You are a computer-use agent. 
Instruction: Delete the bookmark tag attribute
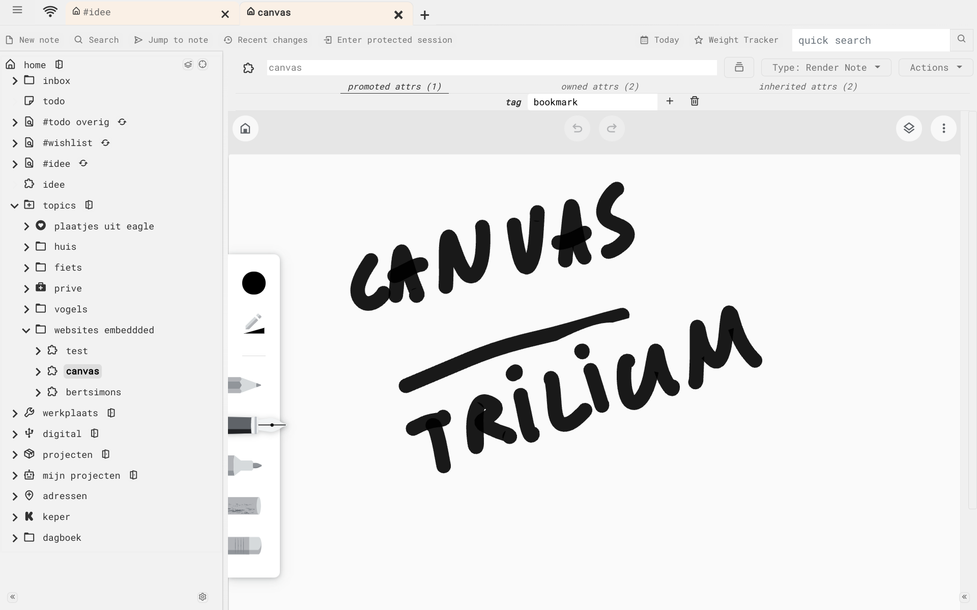pyautogui.click(x=695, y=101)
